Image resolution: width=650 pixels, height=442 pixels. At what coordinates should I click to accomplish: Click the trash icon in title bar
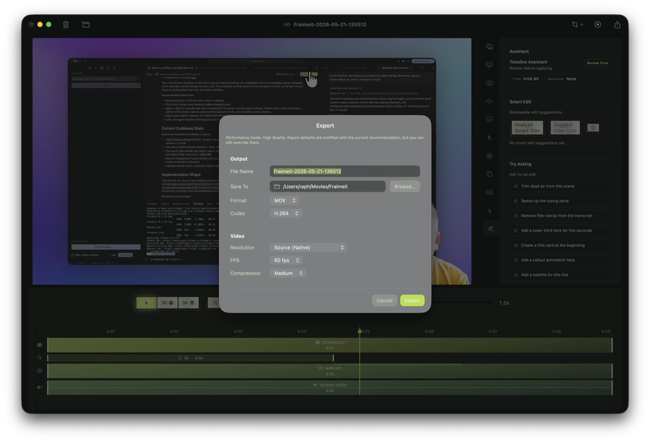66,25
